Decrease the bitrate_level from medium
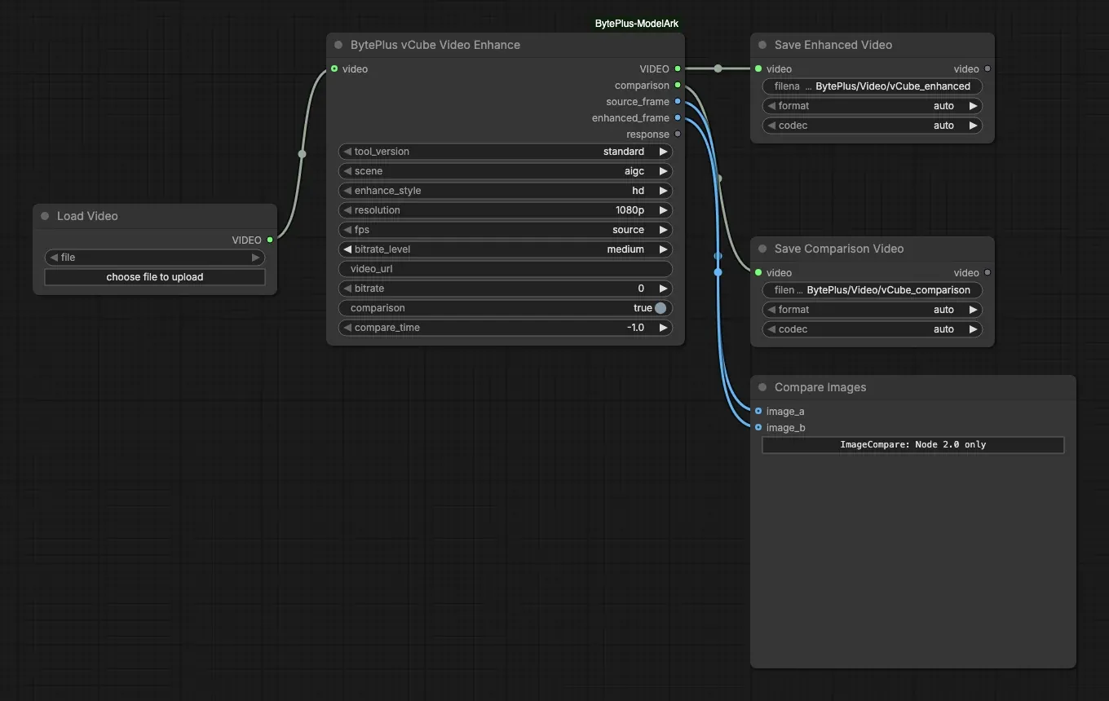 click(347, 249)
